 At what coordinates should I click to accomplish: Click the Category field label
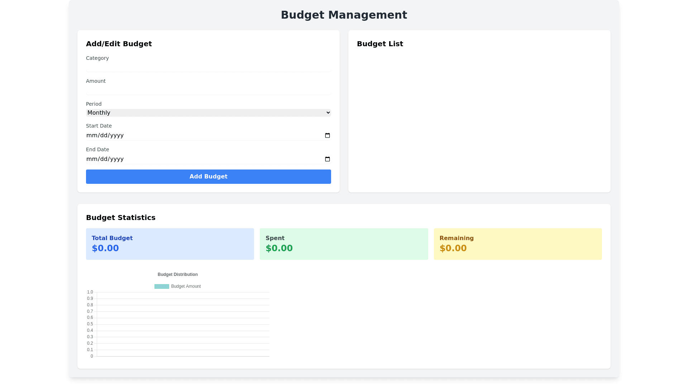click(97, 58)
